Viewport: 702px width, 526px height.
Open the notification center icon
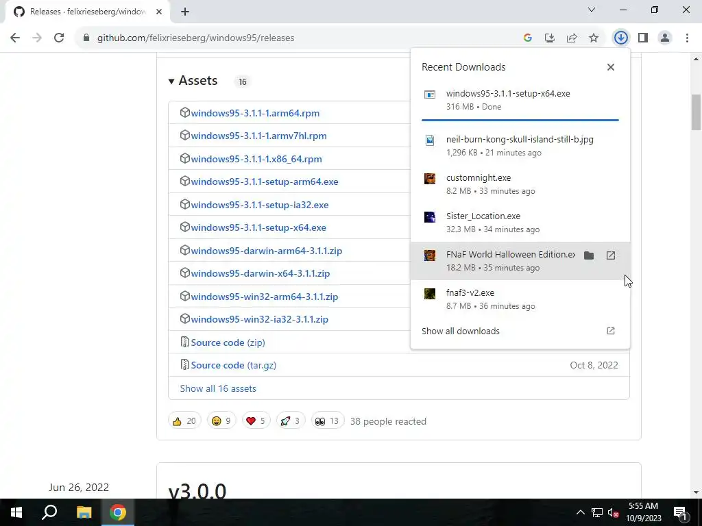[x=681, y=512]
